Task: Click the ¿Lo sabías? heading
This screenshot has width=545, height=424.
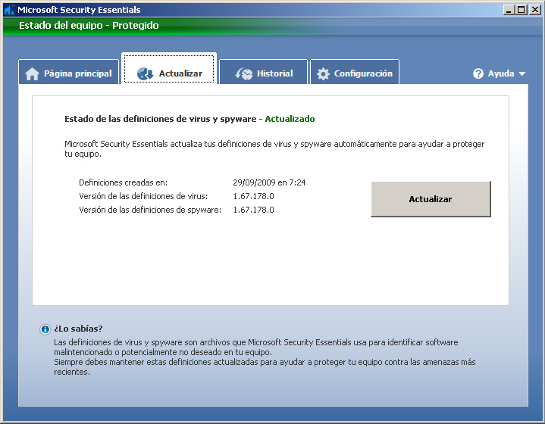Action: [x=78, y=329]
